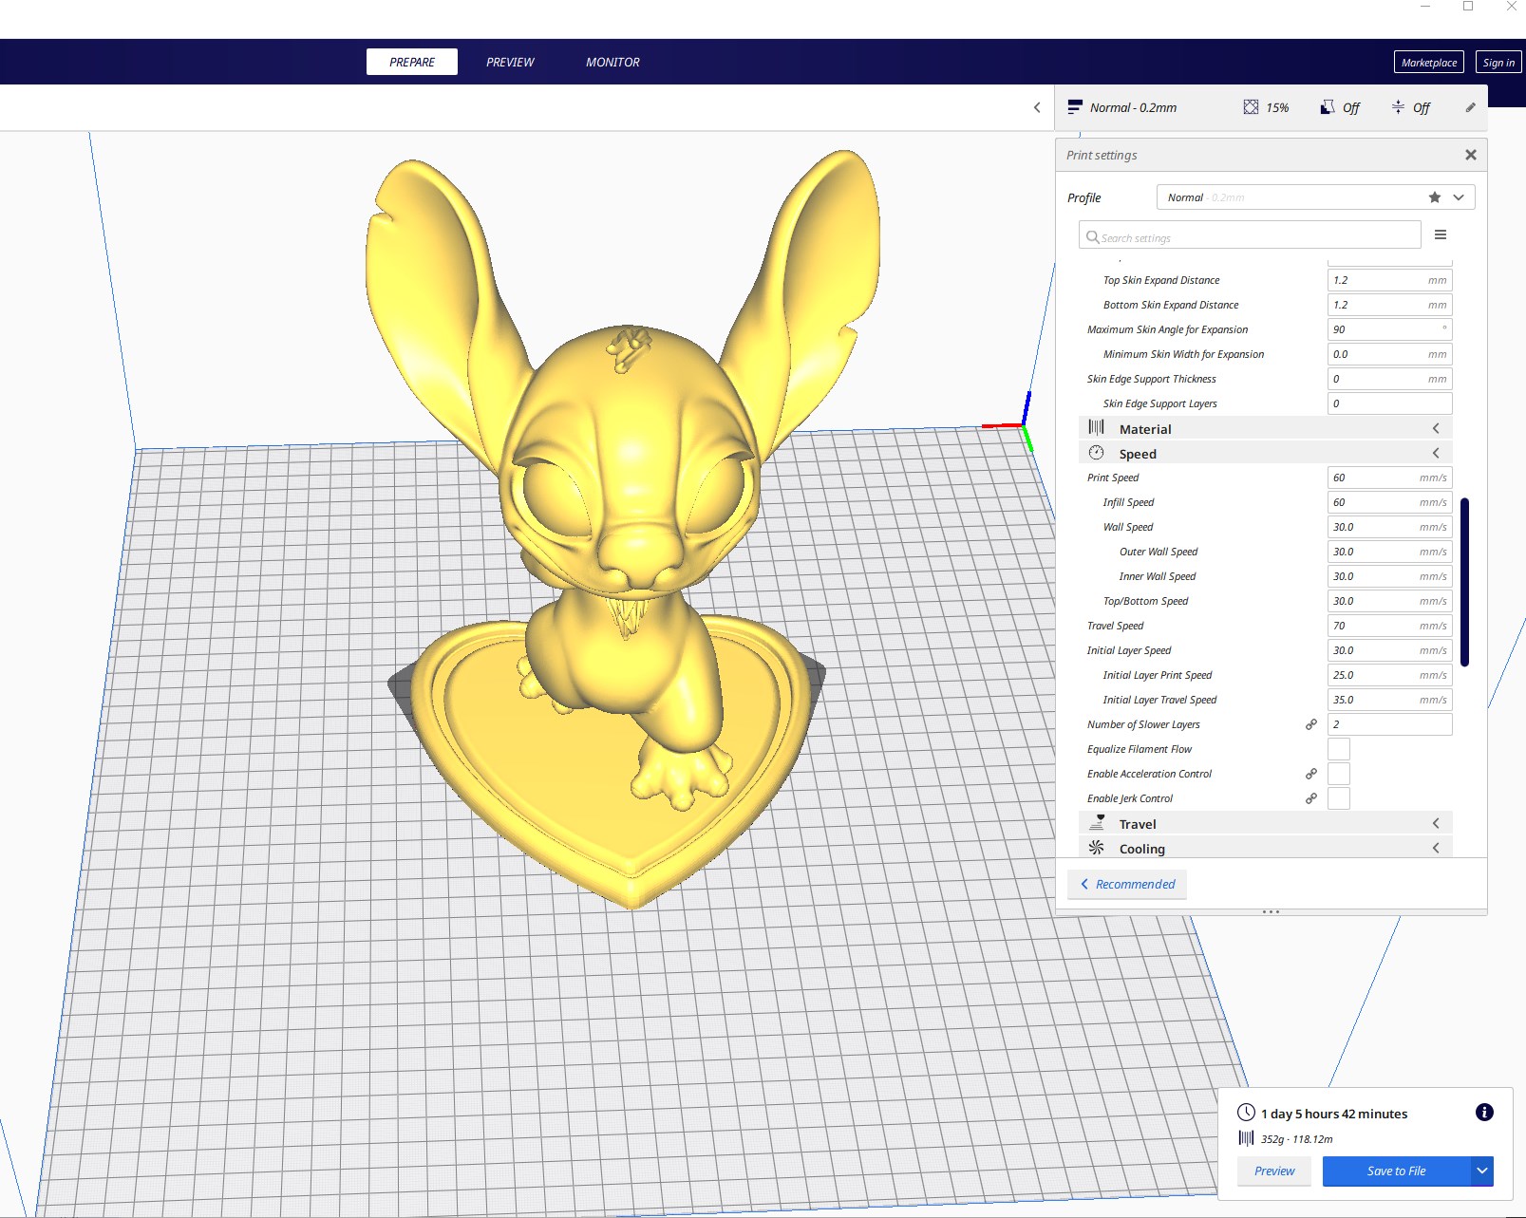Switch to the MONITOR stage tab
The width and height of the screenshot is (1526, 1218).
612,62
